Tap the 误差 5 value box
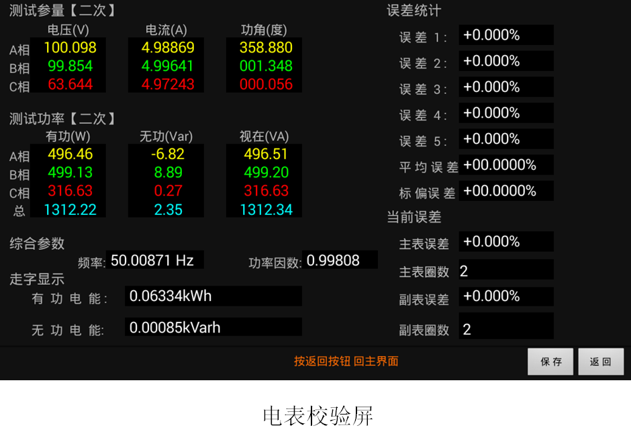The image size is (631, 434). click(x=506, y=139)
